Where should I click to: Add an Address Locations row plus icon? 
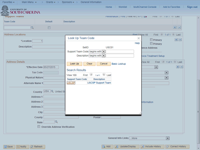pyautogui.click(x=176, y=40)
